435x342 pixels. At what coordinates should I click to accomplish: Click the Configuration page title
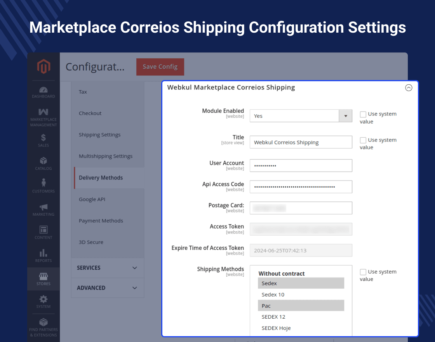(95, 67)
